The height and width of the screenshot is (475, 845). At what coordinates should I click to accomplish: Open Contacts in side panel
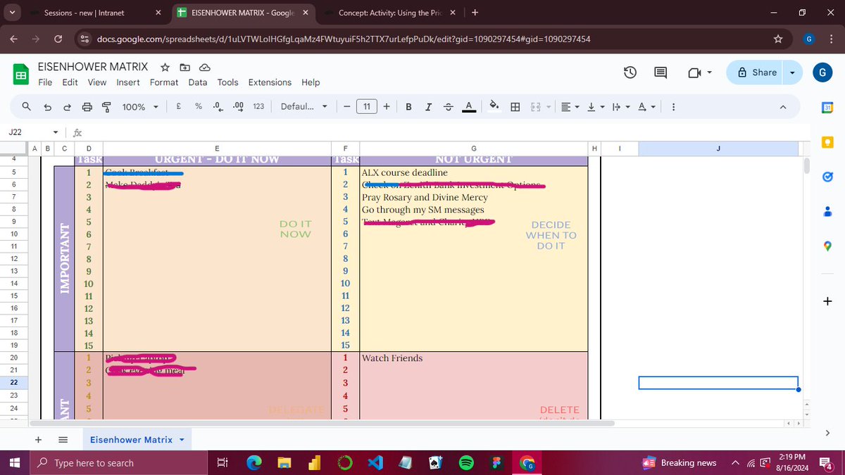[x=827, y=210]
